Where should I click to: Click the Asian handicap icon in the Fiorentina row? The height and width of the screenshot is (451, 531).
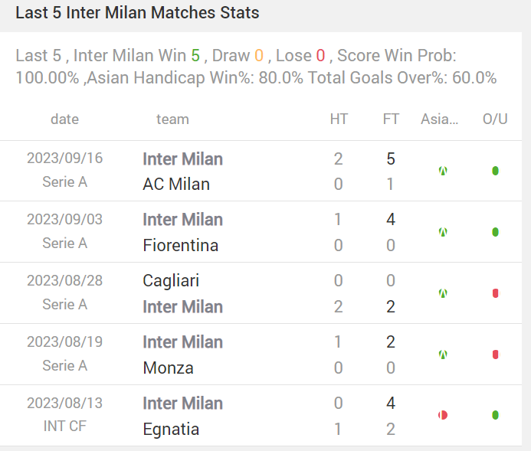tap(443, 232)
